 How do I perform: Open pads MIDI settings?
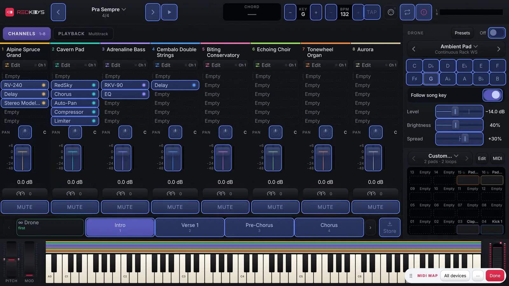coord(497,158)
